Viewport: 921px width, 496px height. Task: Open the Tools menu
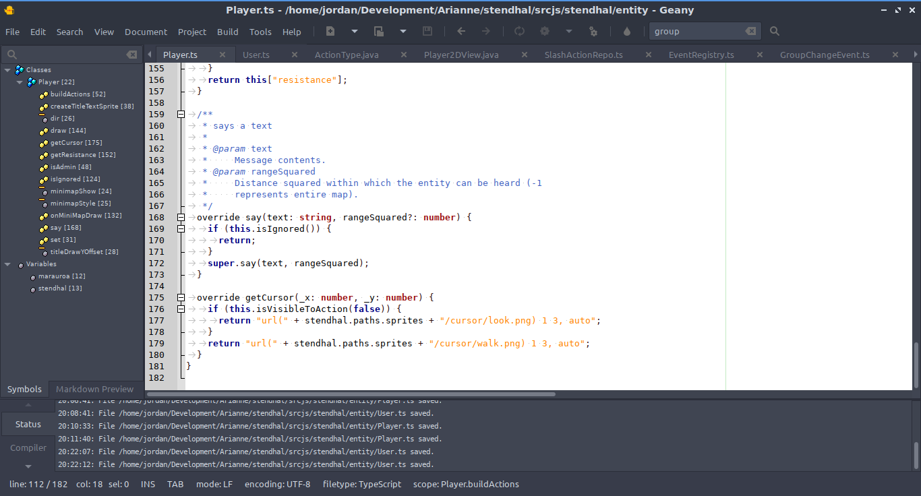tap(260, 32)
